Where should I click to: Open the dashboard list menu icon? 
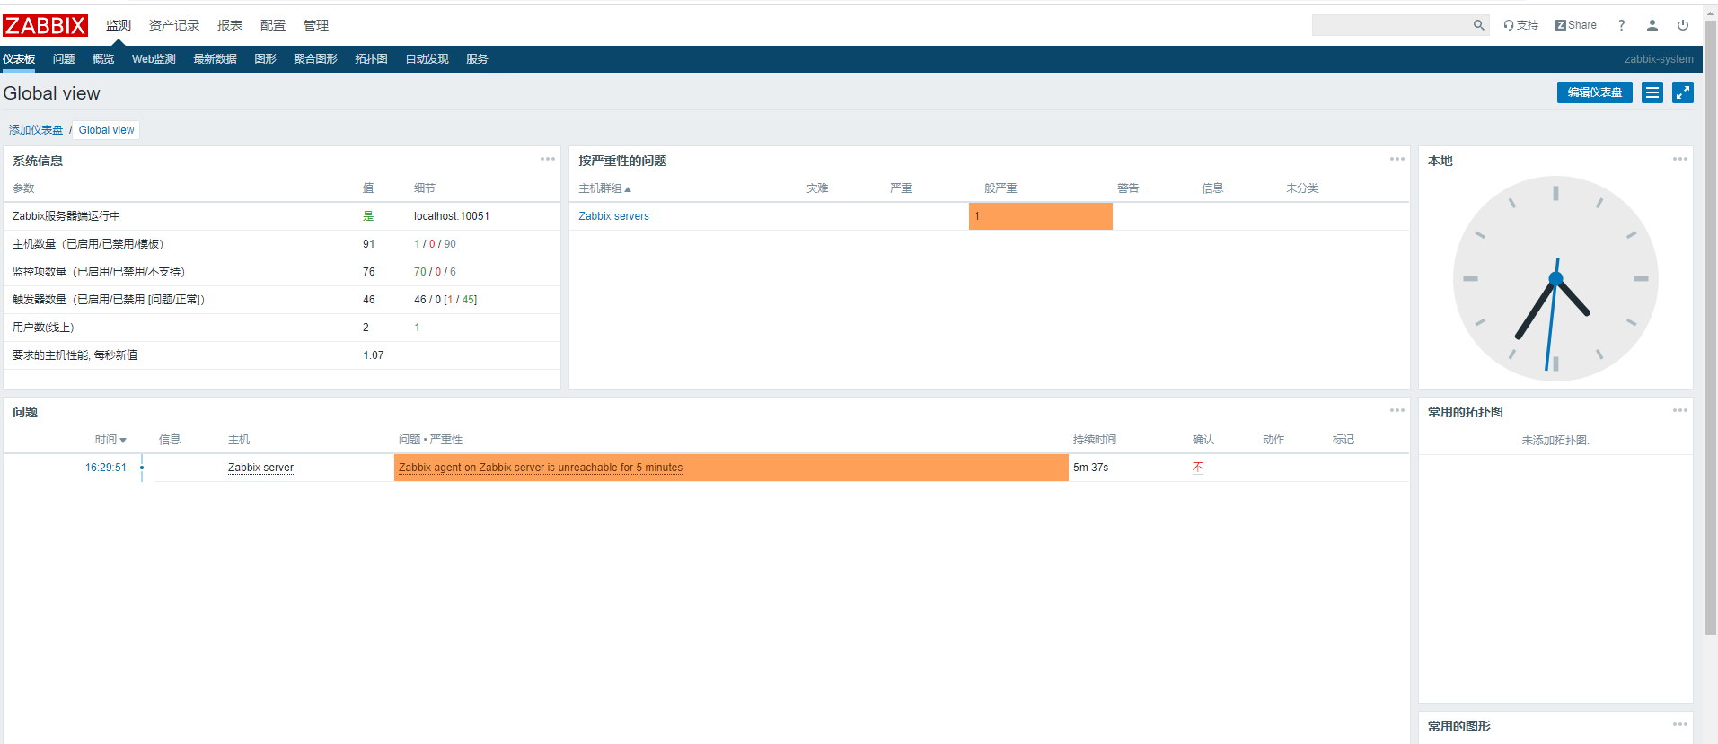[1652, 92]
